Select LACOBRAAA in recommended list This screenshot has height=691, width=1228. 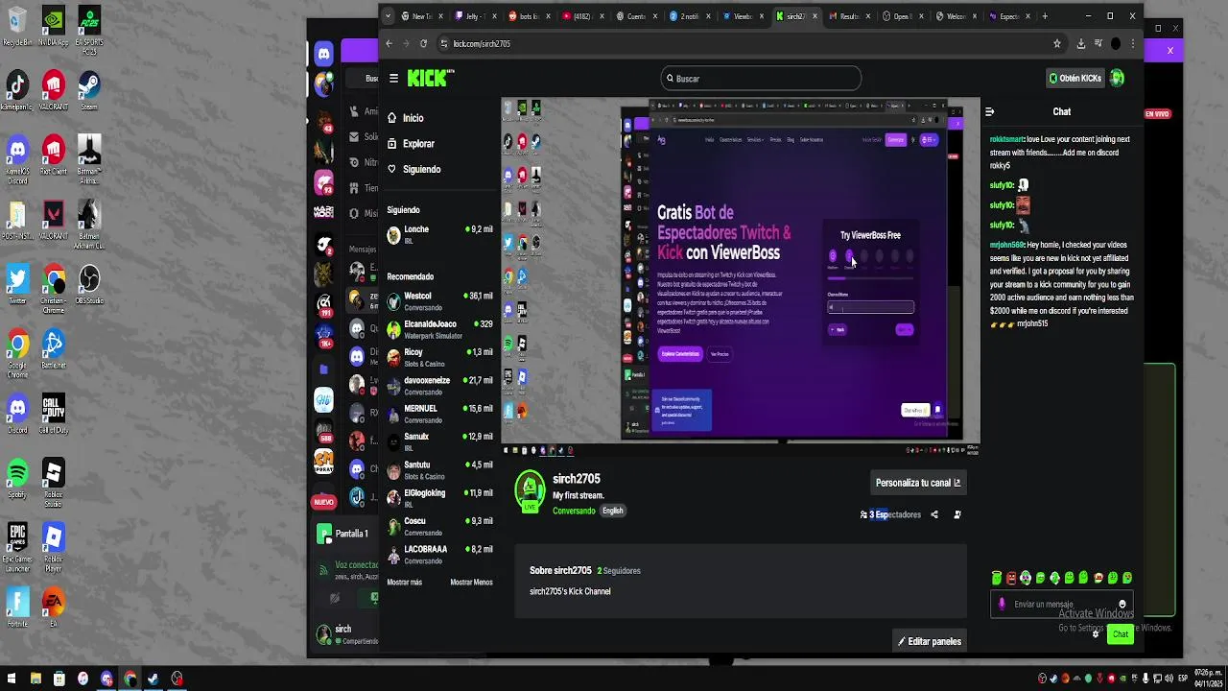point(439,554)
